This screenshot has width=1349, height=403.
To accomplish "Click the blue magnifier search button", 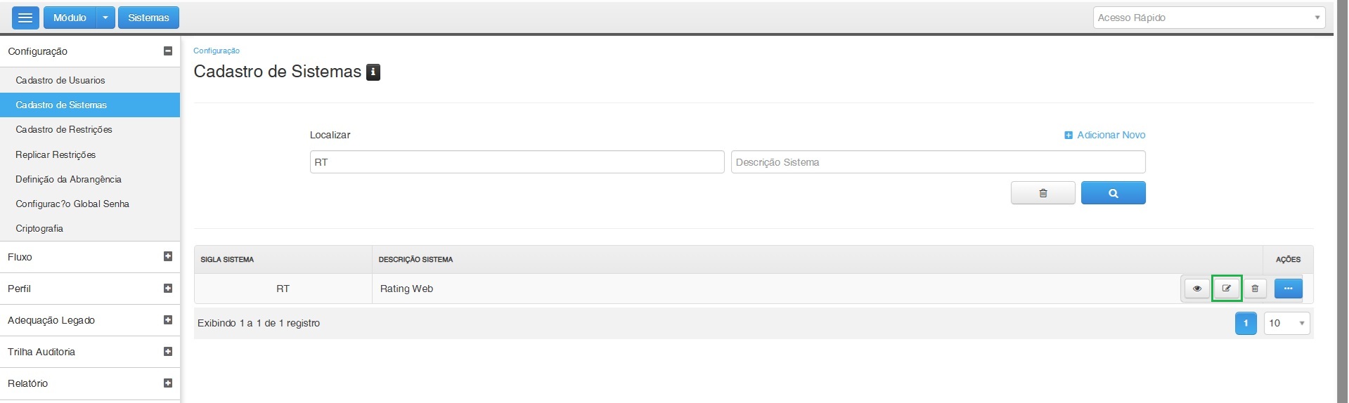I will pyautogui.click(x=1113, y=193).
